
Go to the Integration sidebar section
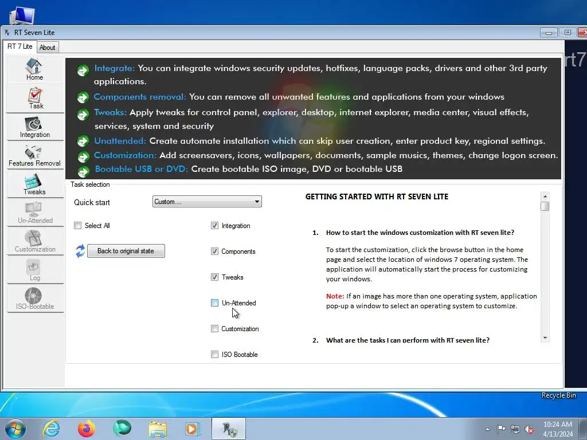(x=35, y=127)
